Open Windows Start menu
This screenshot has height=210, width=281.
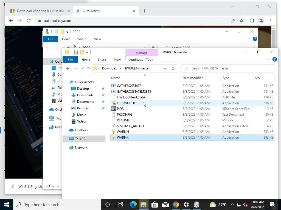(7, 205)
